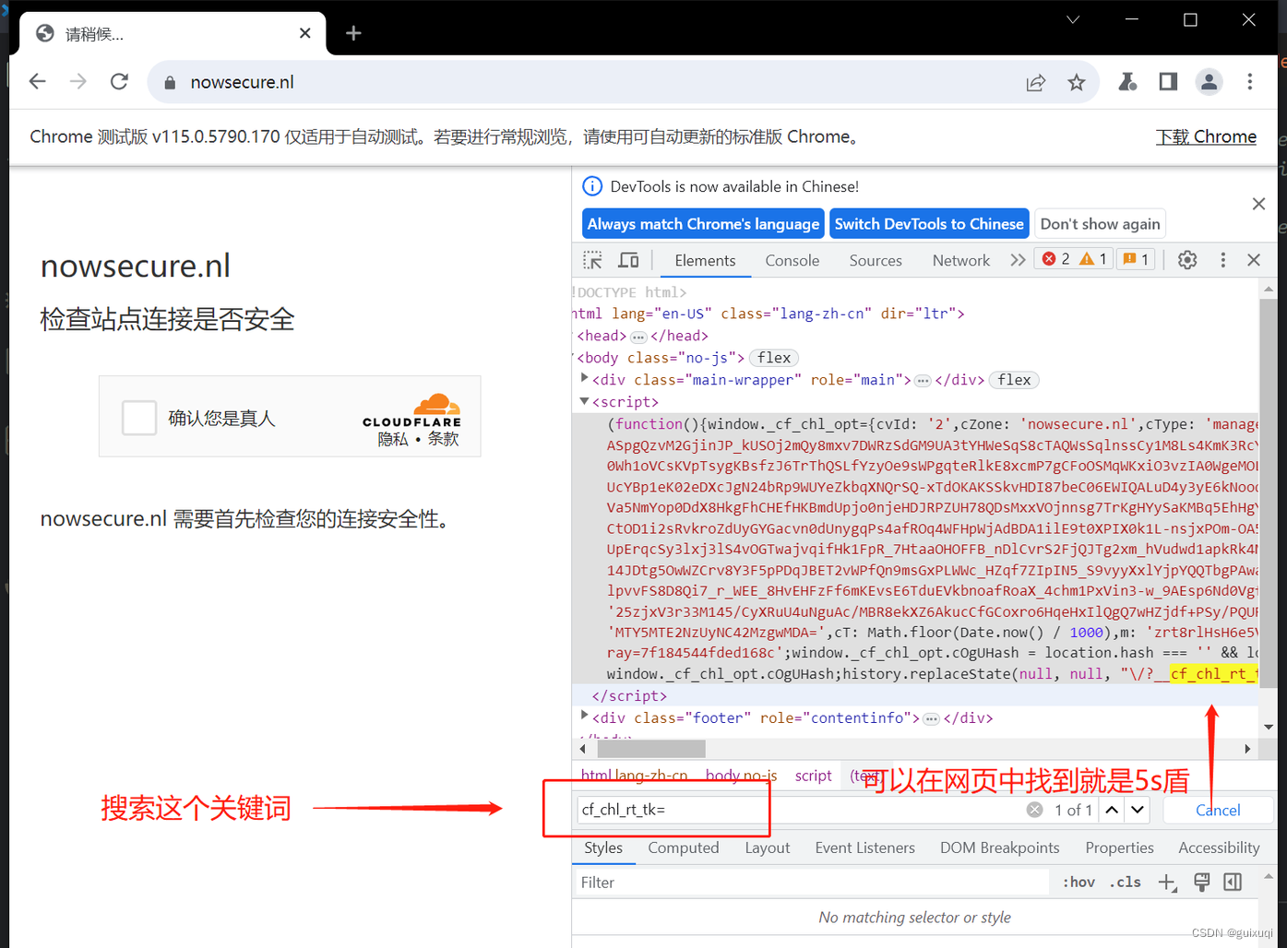Open Chrome's three-dot menu
The image size is (1287, 948).
[x=1250, y=82]
